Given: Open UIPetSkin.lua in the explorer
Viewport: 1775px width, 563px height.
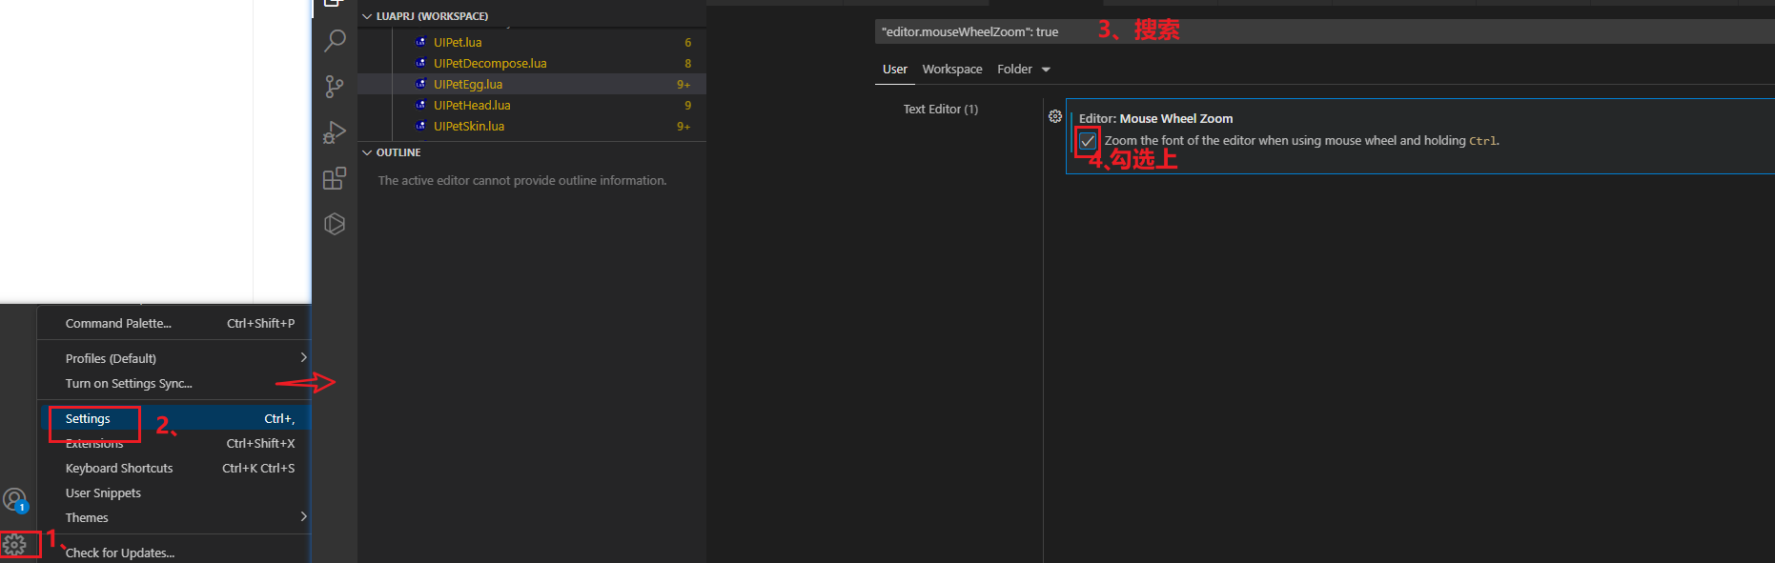Looking at the screenshot, I should coord(469,126).
